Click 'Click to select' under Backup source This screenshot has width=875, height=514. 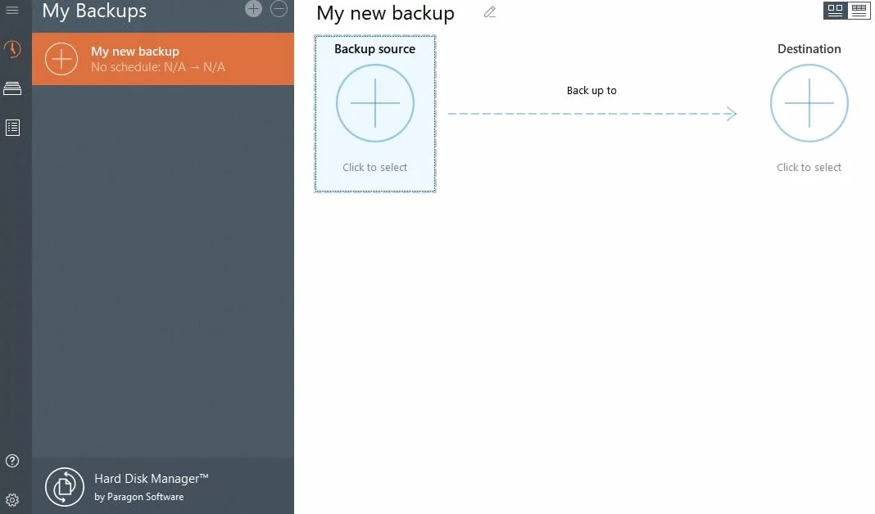tap(375, 167)
